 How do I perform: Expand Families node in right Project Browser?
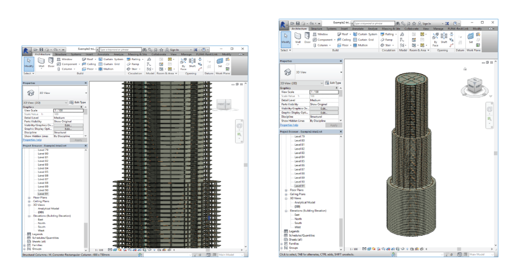(x=282, y=244)
